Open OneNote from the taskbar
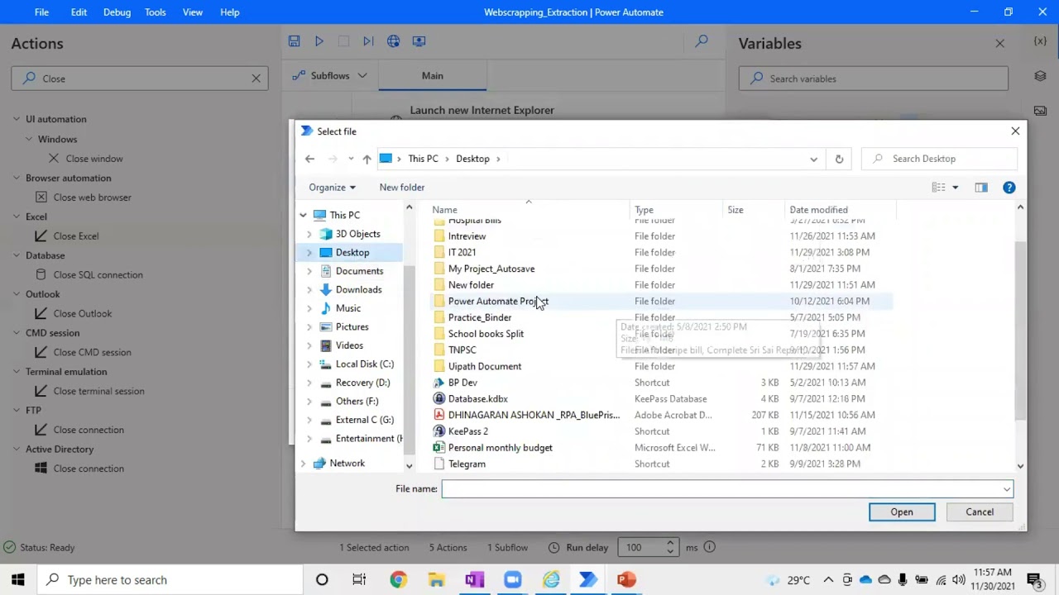 pyautogui.click(x=474, y=580)
